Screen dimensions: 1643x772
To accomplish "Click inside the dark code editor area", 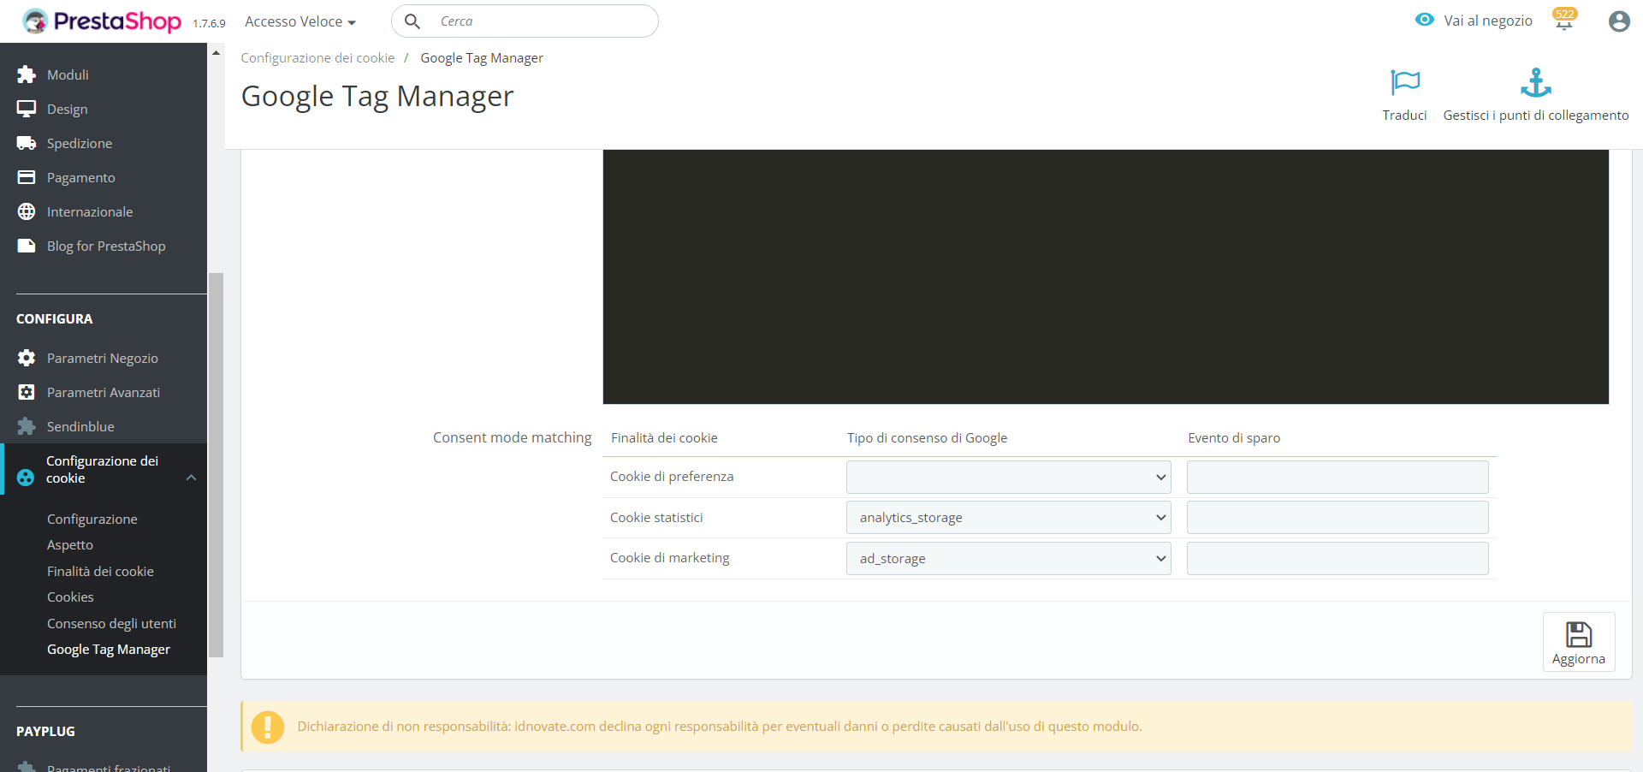I will [x=1106, y=276].
